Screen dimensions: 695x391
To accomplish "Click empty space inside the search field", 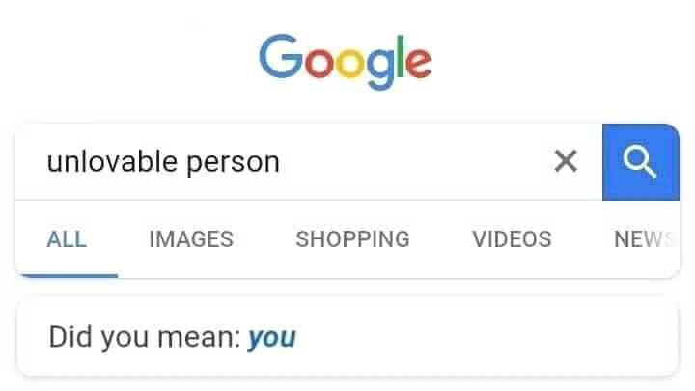I will point(412,162).
